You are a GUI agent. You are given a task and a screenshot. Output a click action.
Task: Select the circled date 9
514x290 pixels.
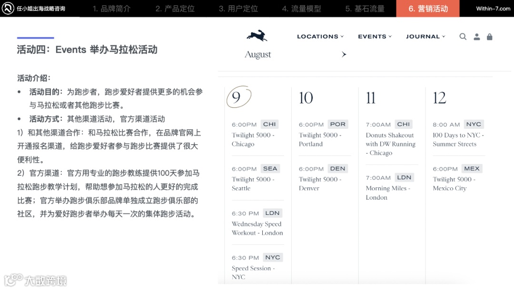point(238,97)
